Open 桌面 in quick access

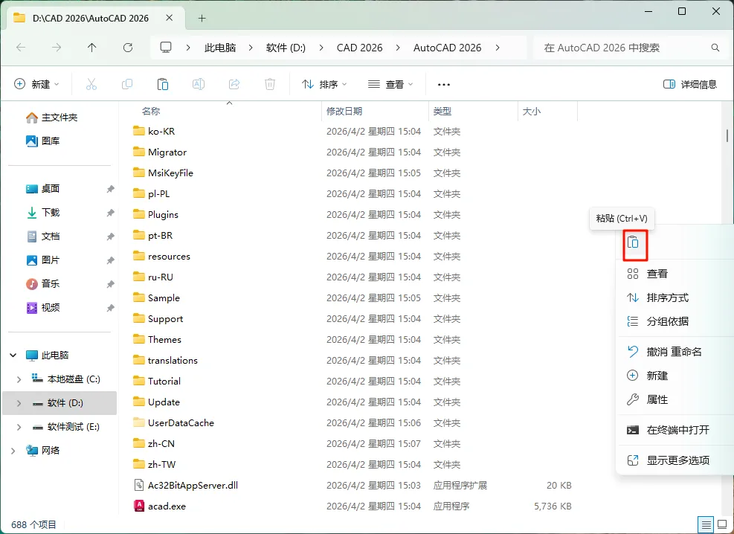[x=42, y=189]
